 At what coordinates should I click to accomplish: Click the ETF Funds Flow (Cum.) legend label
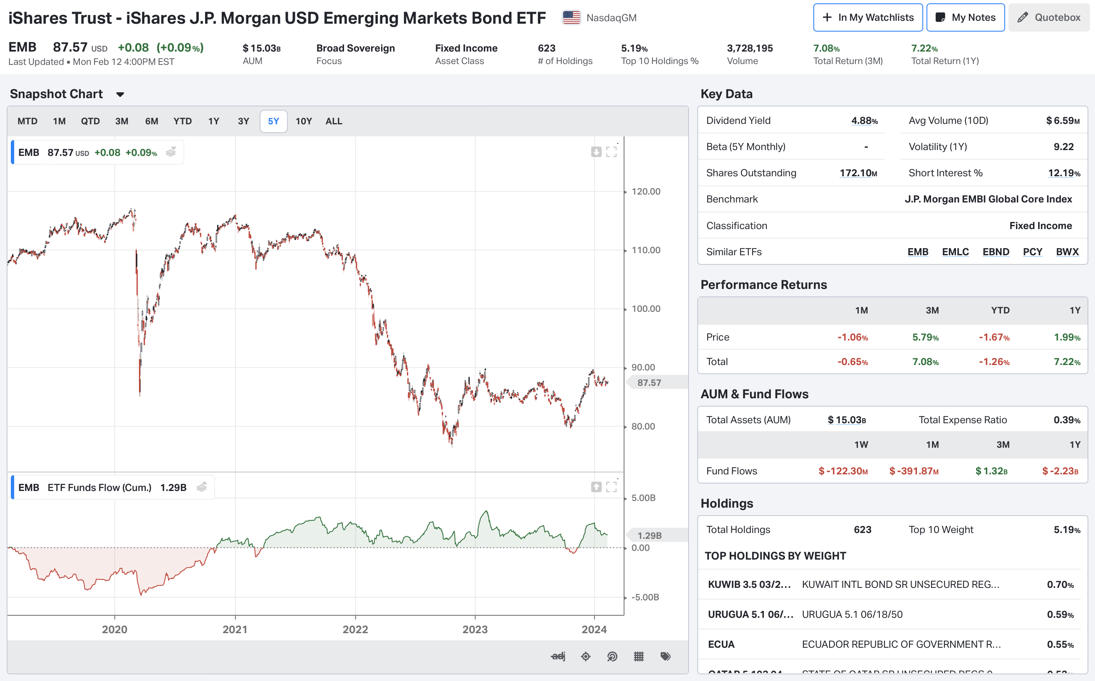[99, 487]
